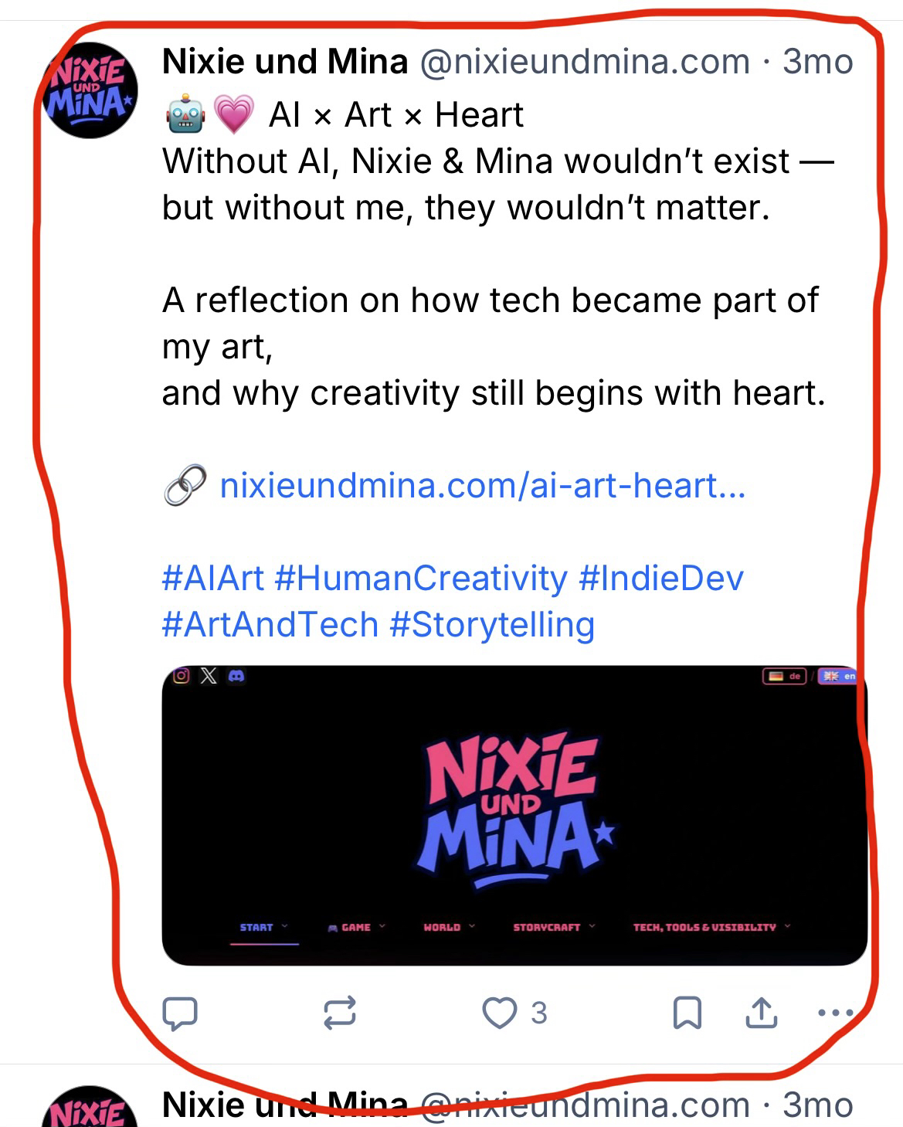This screenshot has height=1127, width=903.
Task: Tap the share upload icon
Action: 761,1013
